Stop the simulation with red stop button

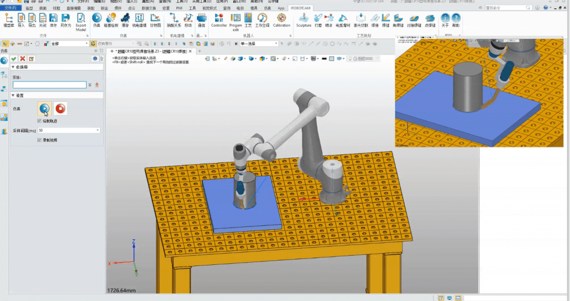(x=61, y=108)
